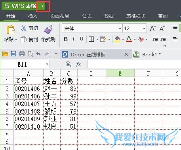This screenshot has width=181, height=150.
Task: Decrease font size with the A- icon
Action: point(162,29)
